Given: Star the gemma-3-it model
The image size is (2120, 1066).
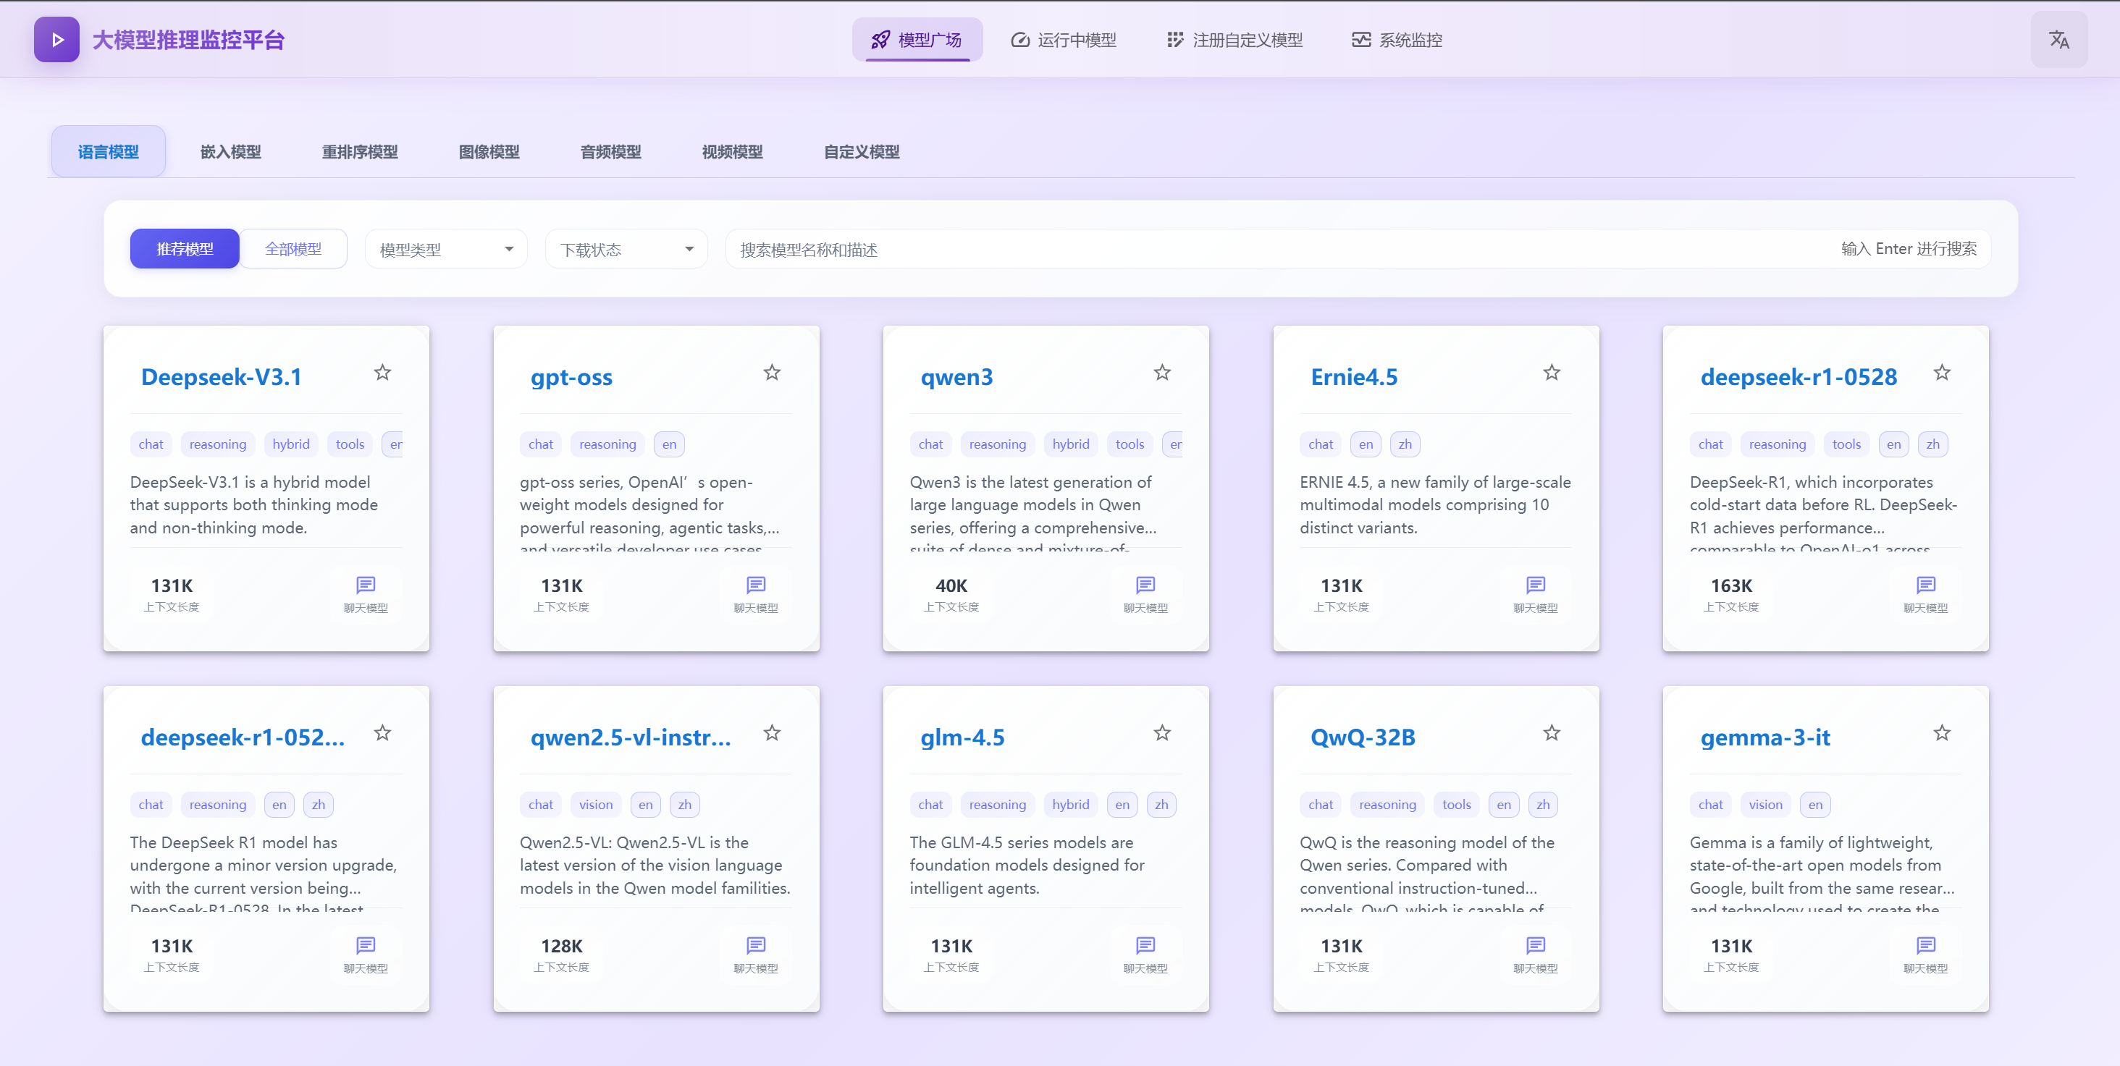Looking at the screenshot, I should pyautogui.click(x=1941, y=733).
